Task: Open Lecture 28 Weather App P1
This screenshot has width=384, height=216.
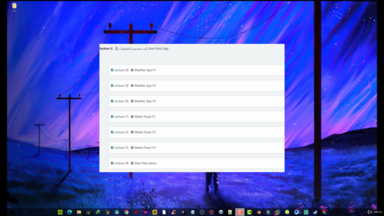Action: 197,70
